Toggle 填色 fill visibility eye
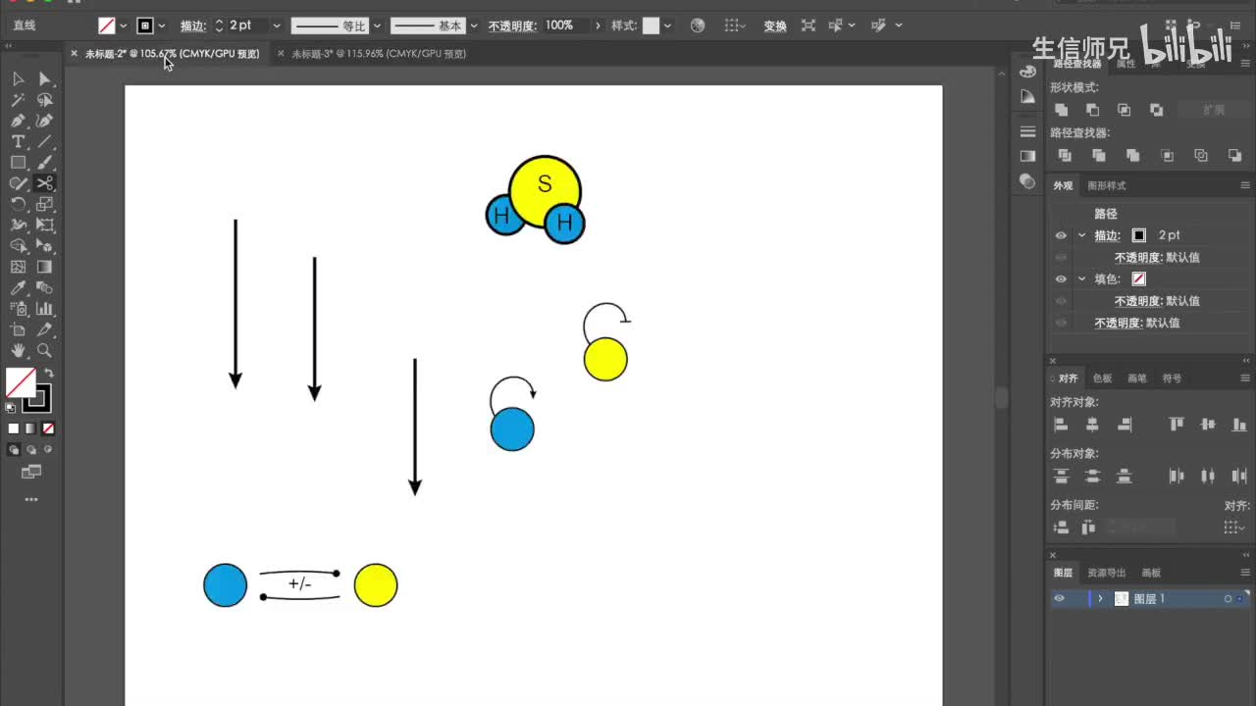This screenshot has width=1256, height=706. tap(1061, 278)
